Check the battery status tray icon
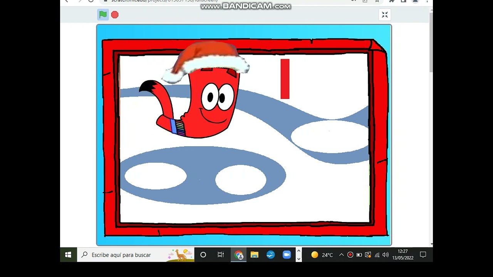Image resolution: width=493 pixels, height=277 pixels. pos(359,255)
